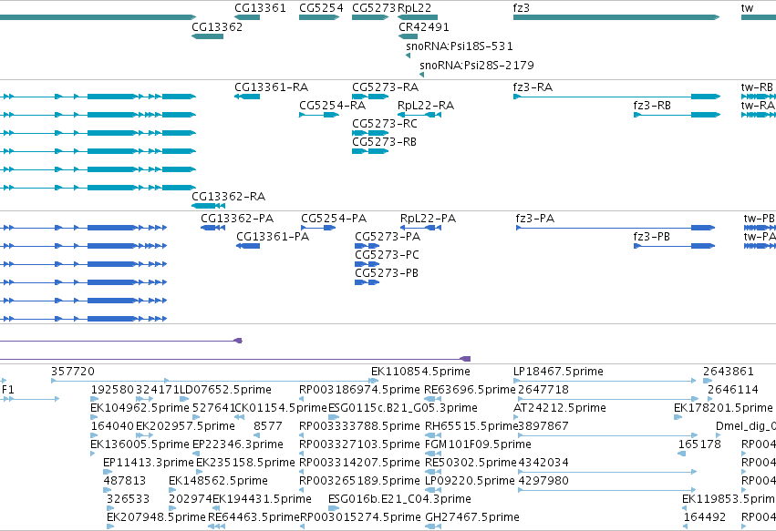This screenshot has width=776, height=531.
Task: Click the snoRNA:Psi18S-531 label
Action: 460,46
